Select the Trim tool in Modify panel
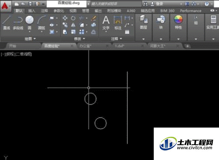 [81, 18]
